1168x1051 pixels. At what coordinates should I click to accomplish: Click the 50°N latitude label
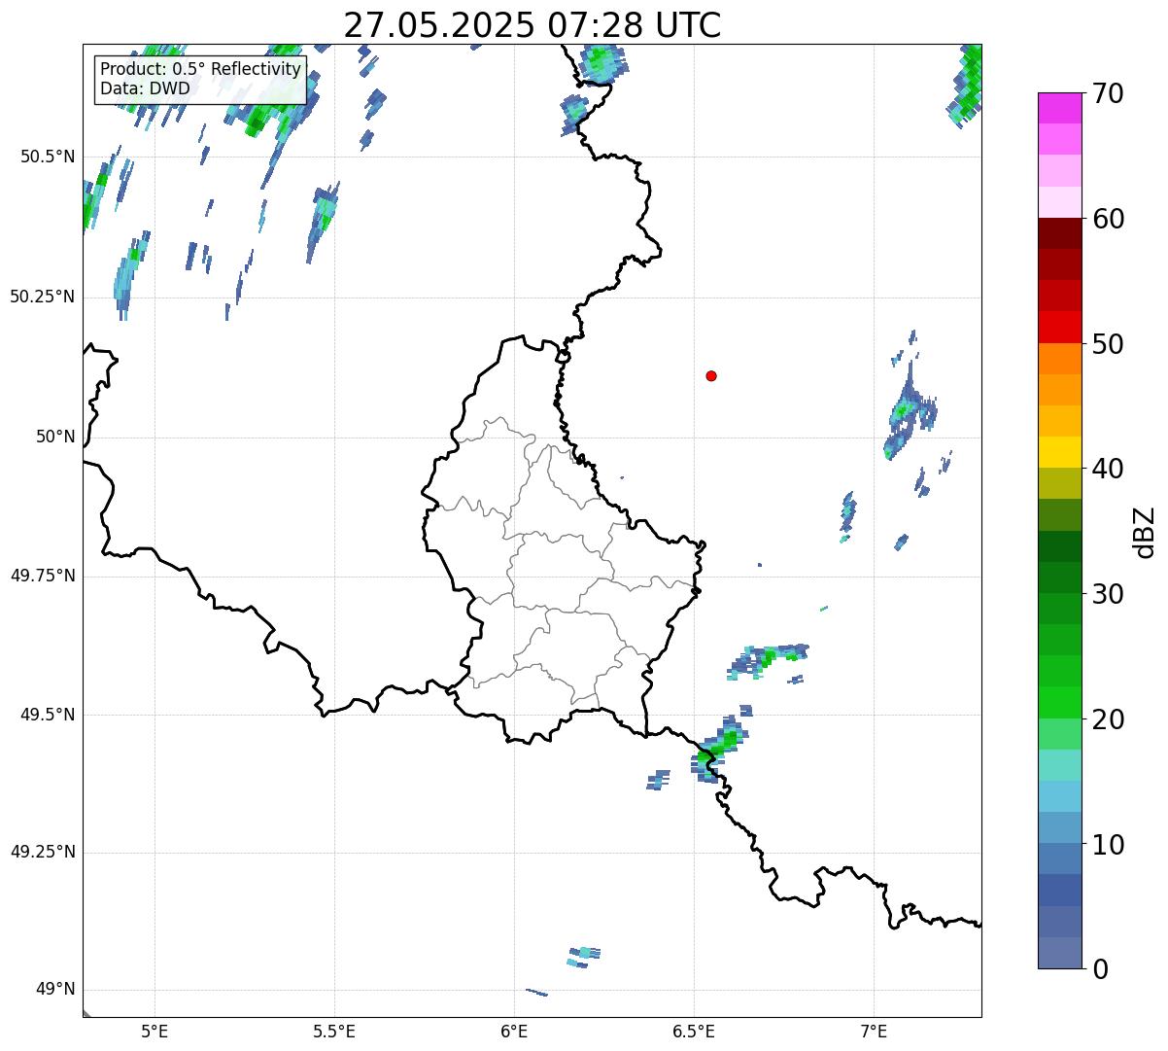coord(56,437)
